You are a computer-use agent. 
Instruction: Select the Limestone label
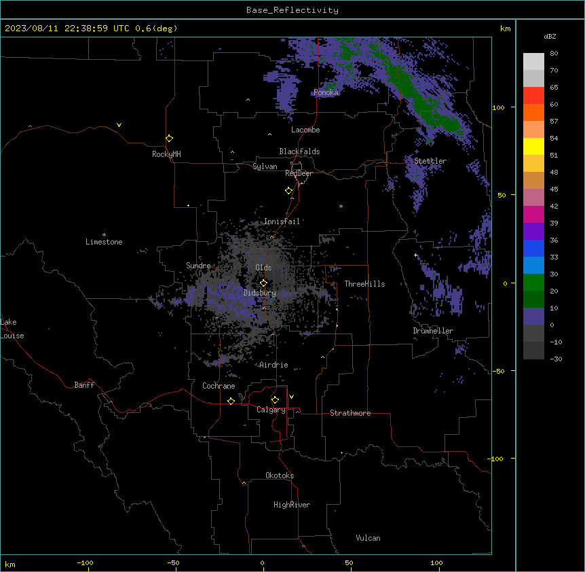click(104, 242)
